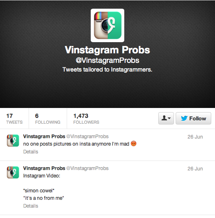View the 6 Following list
The height and width of the screenshot is (218, 215).
pos(48,119)
